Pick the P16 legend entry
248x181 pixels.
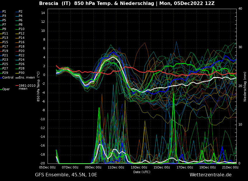(22, 42)
